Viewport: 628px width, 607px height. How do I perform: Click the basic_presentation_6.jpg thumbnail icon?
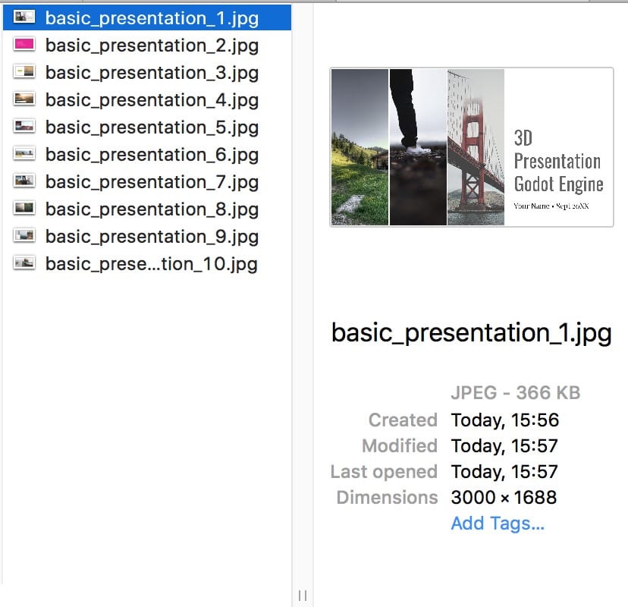(24, 153)
